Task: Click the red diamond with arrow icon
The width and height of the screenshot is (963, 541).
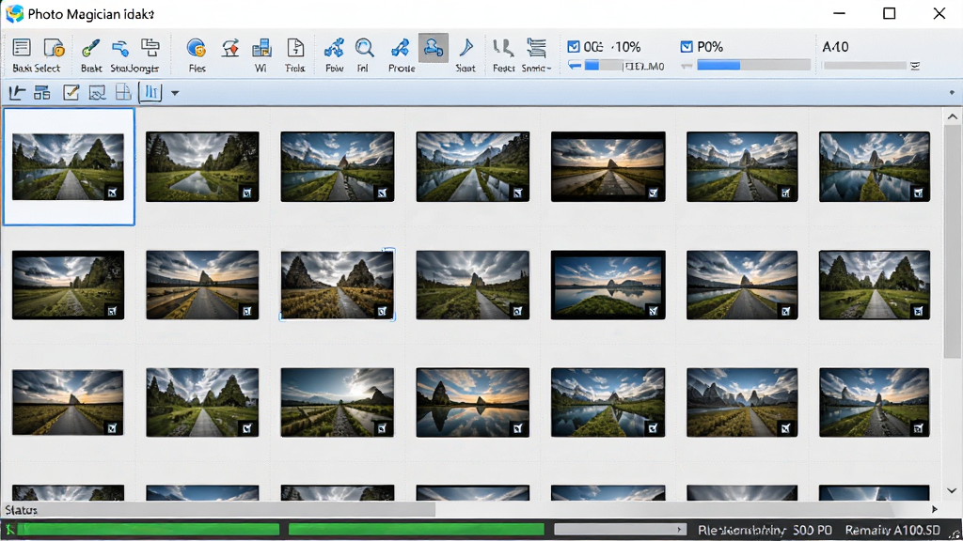Action: point(230,48)
